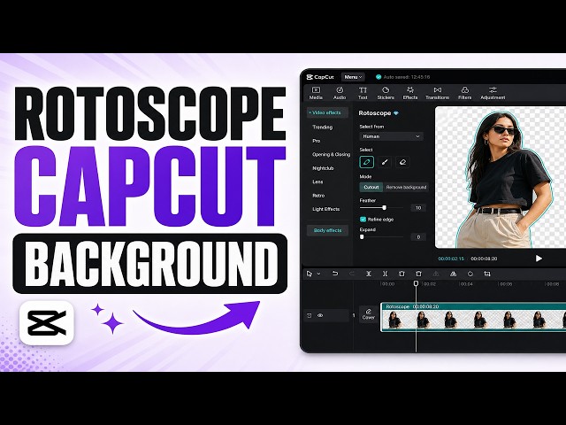Viewport: 566px width, 425px height.
Task: Select the Retro effects category
Action: (318, 196)
